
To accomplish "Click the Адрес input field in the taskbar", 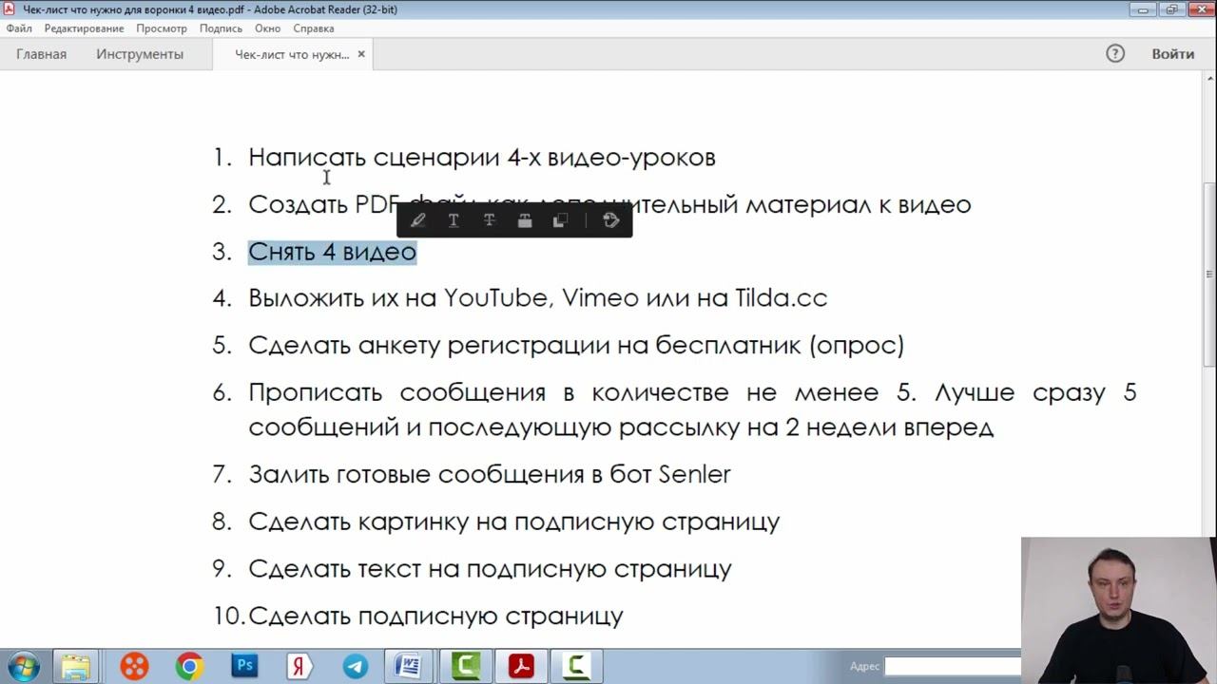I will pyautogui.click(x=952, y=666).
